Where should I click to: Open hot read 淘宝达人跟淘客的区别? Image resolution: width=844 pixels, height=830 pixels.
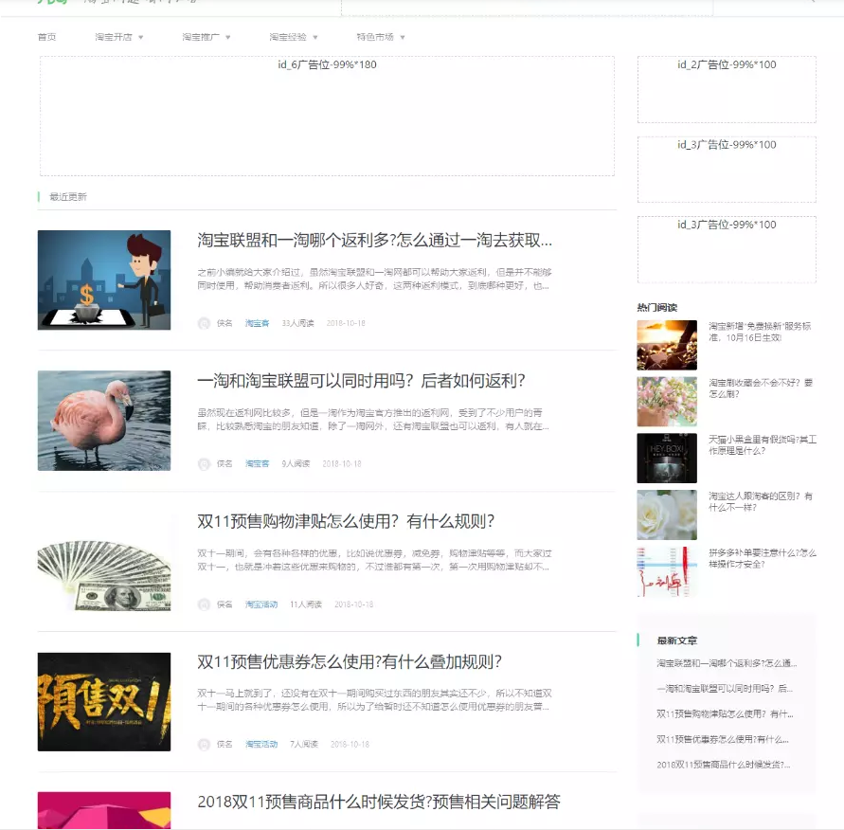click(x=760, y=501)
